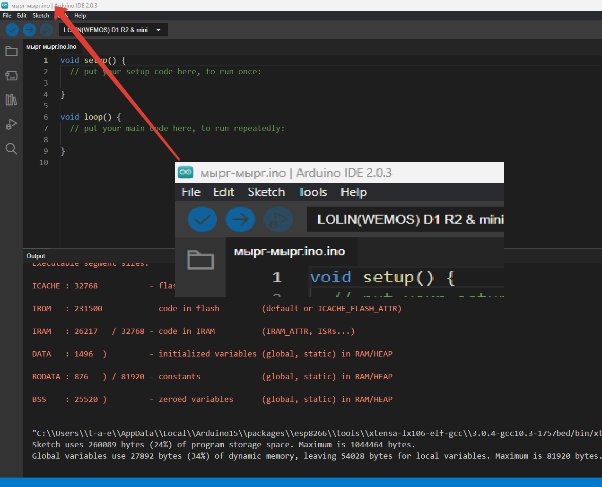Open the Library Manager sidebar icon
This screenshot has height=487, width=602.
pyautogui.click(x=11, y=100)
